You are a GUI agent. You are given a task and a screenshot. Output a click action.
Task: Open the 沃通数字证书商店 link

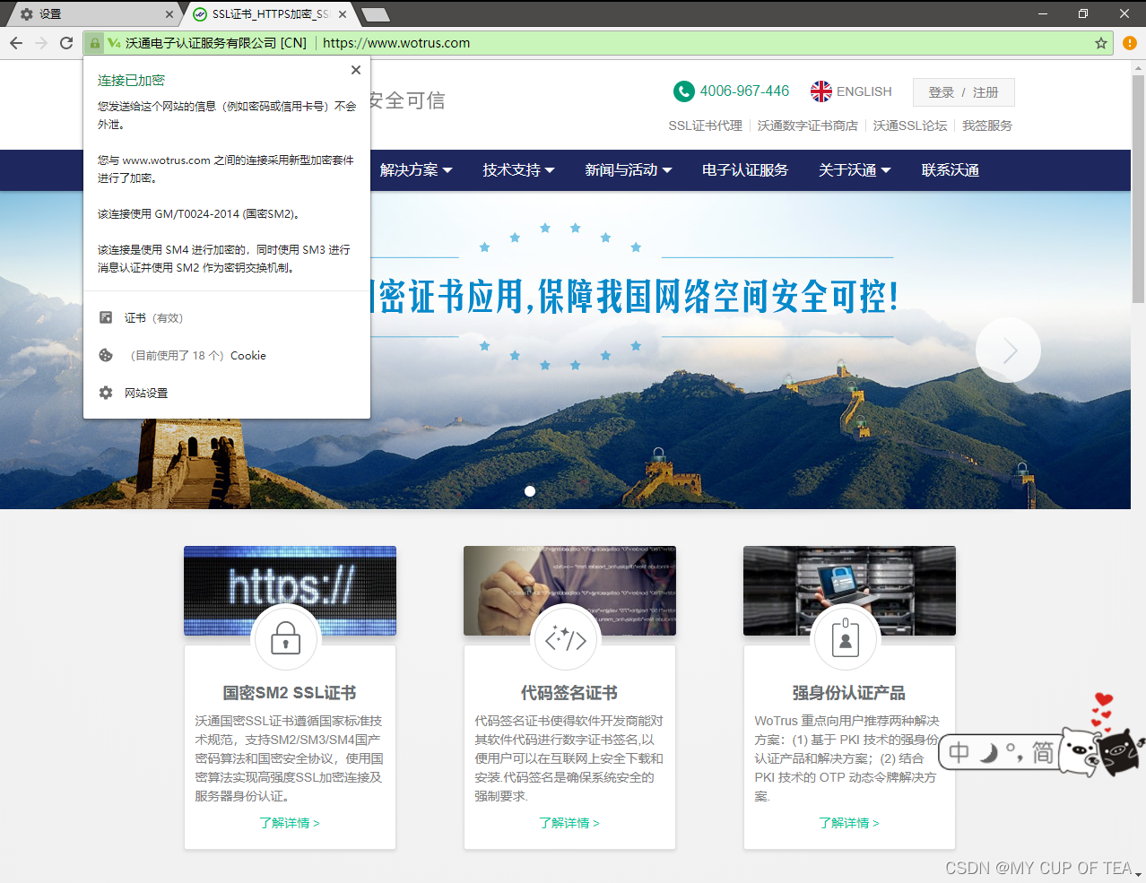[x=808, y=126]
